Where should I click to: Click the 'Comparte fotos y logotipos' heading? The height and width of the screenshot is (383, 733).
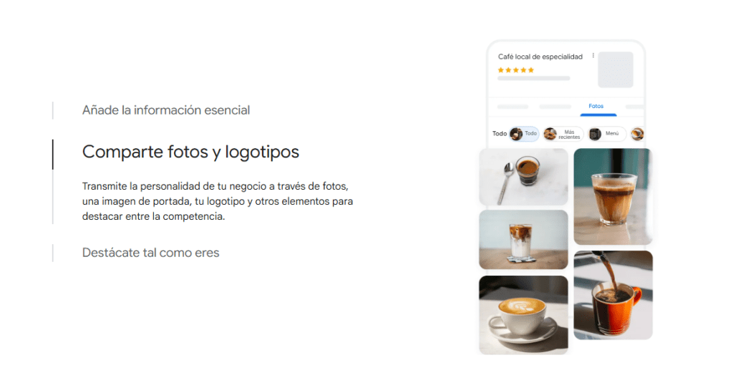[x=190, y=152]
